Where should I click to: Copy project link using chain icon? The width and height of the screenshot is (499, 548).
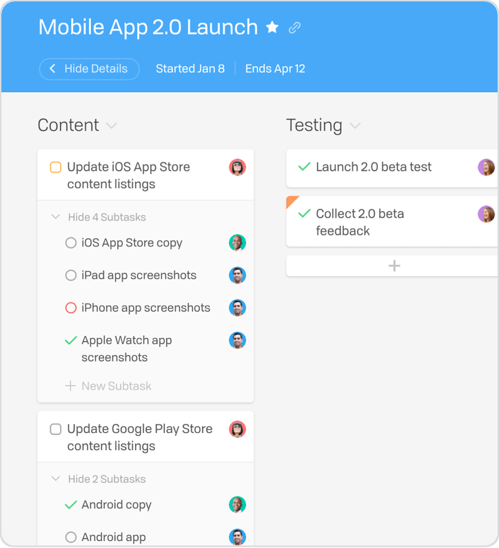click(294, 28)
